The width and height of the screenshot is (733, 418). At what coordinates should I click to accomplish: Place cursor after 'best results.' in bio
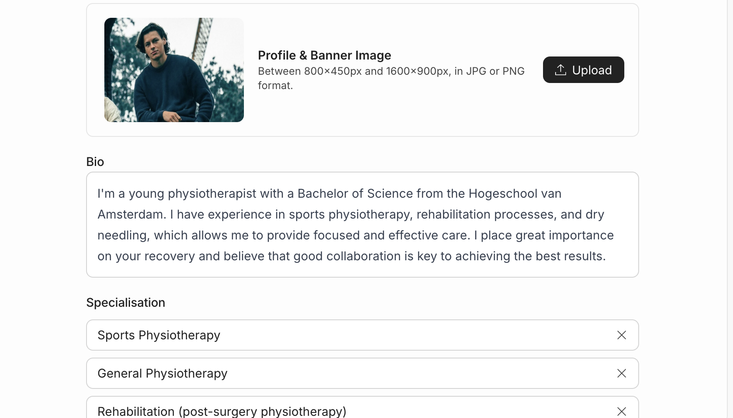[606, 256]
